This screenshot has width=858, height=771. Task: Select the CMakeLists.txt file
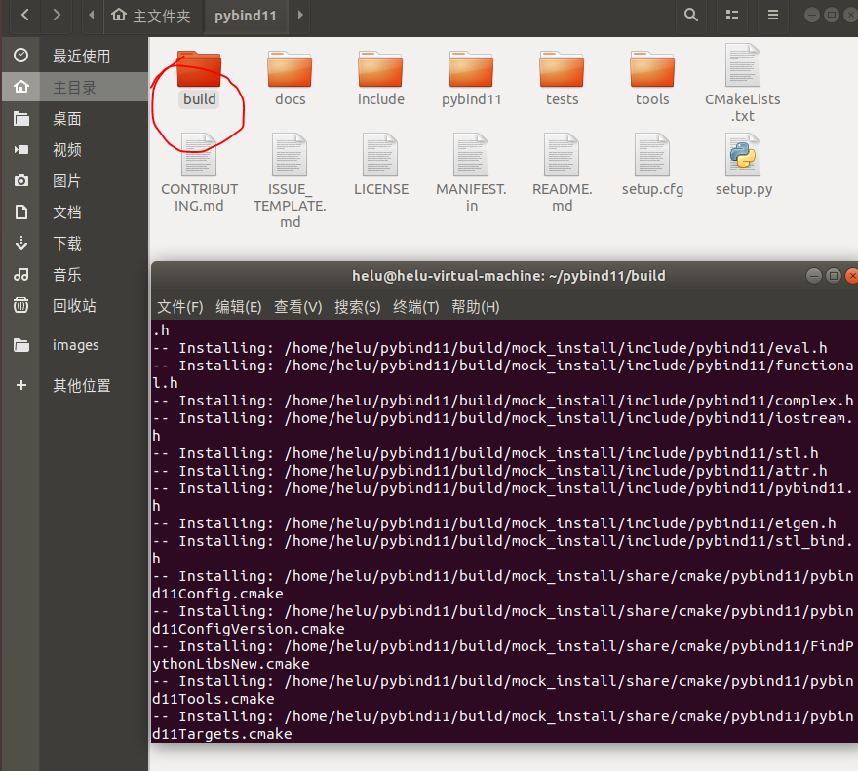click(743, 83)
